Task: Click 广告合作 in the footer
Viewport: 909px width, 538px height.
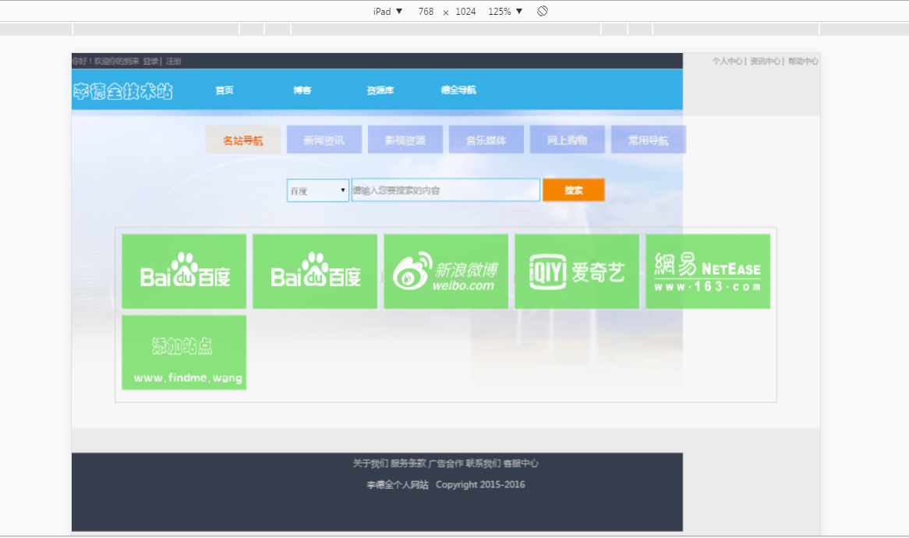Action: pos(446,463)
